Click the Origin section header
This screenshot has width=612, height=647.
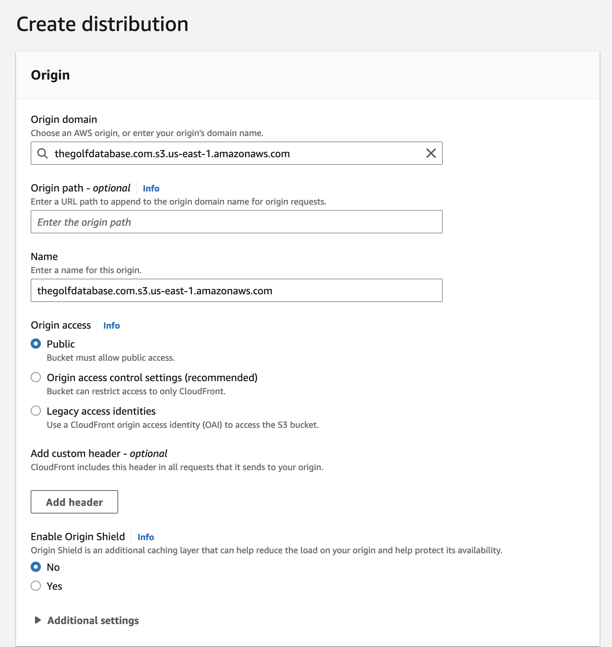click(50, 75)
